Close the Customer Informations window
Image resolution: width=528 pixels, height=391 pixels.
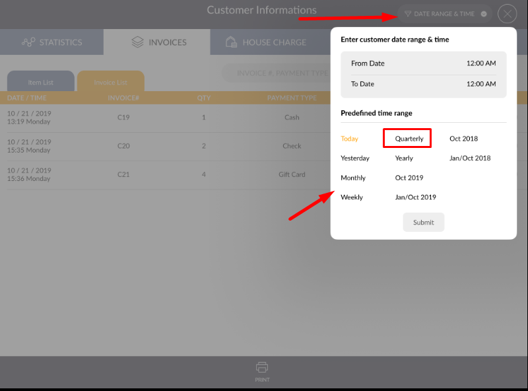pos(507,14)
